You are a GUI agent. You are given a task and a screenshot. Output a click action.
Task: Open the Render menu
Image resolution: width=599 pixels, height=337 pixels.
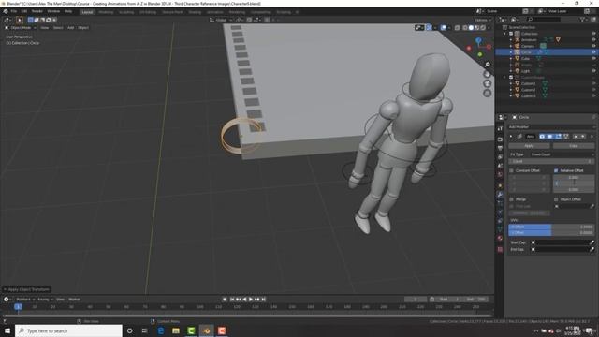point(37,12)
